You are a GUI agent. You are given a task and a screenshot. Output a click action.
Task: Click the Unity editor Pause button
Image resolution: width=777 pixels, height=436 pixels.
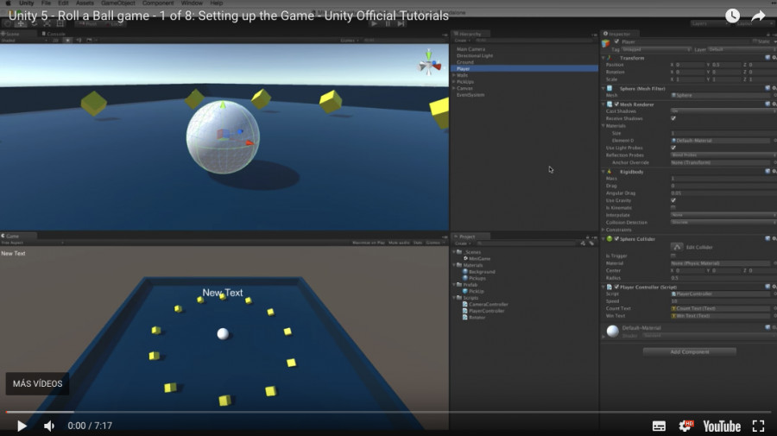point(388,23)
